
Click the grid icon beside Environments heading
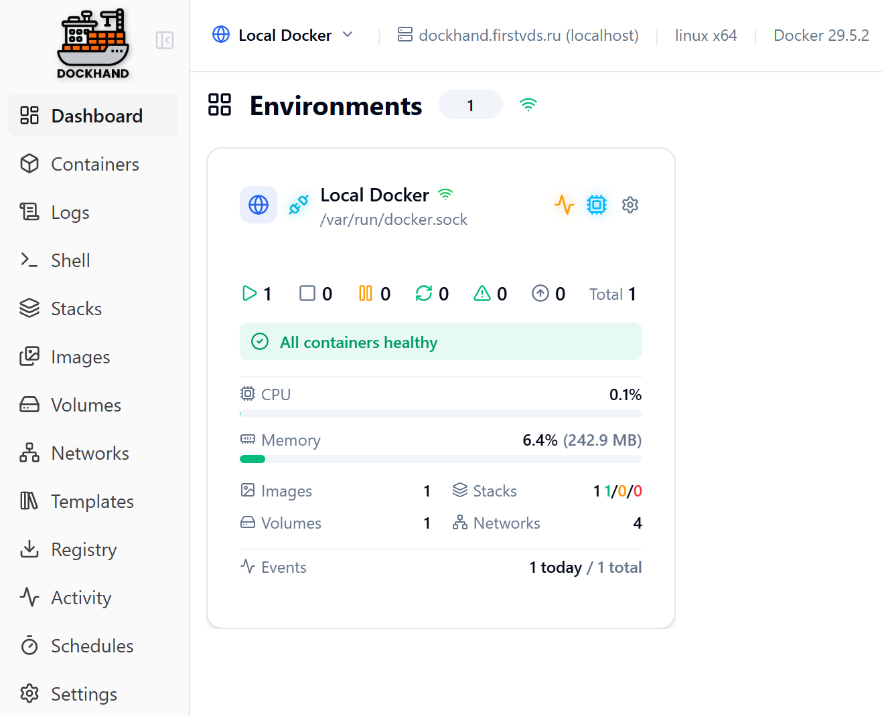tap(220, 105)
